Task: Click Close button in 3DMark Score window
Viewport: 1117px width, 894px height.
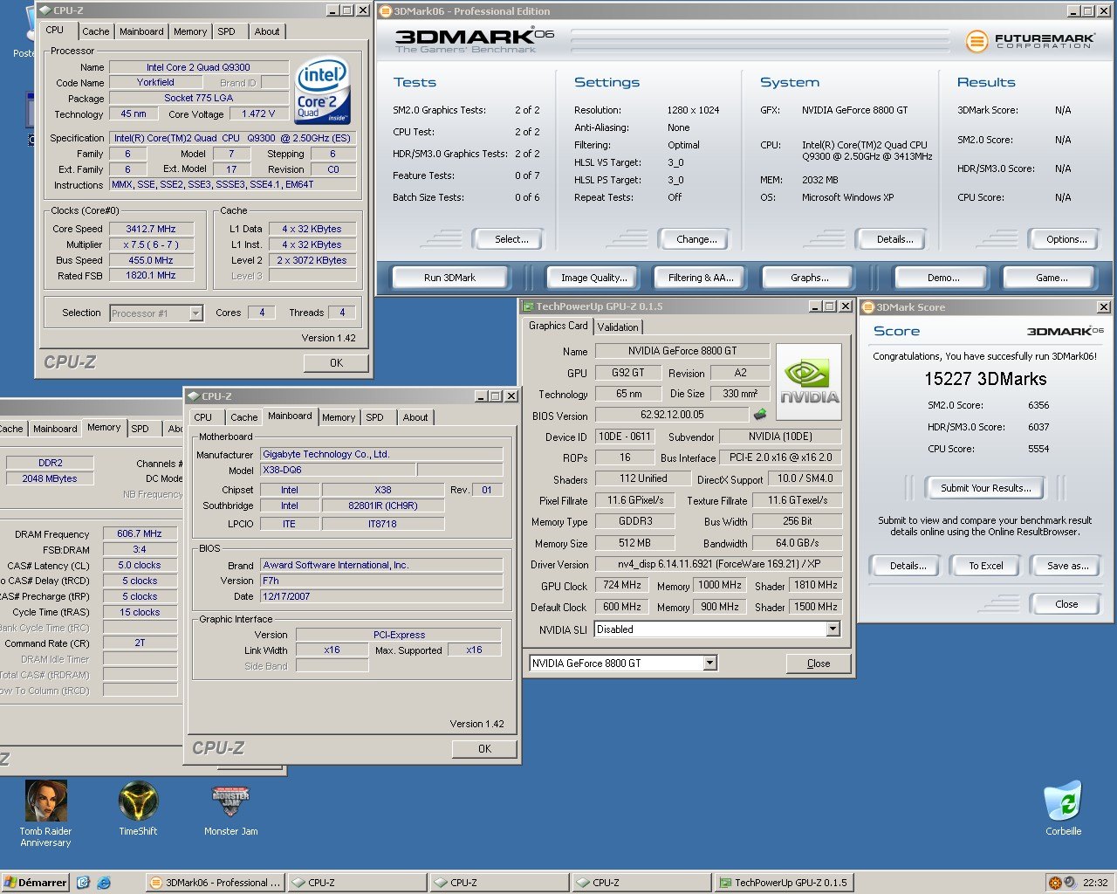Action: click(x=1066, y=604)
